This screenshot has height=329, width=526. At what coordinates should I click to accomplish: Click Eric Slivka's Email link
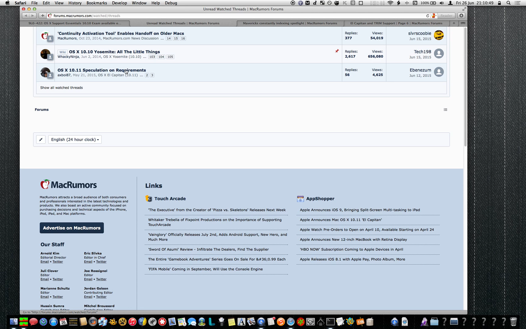[x=88, y=262]
